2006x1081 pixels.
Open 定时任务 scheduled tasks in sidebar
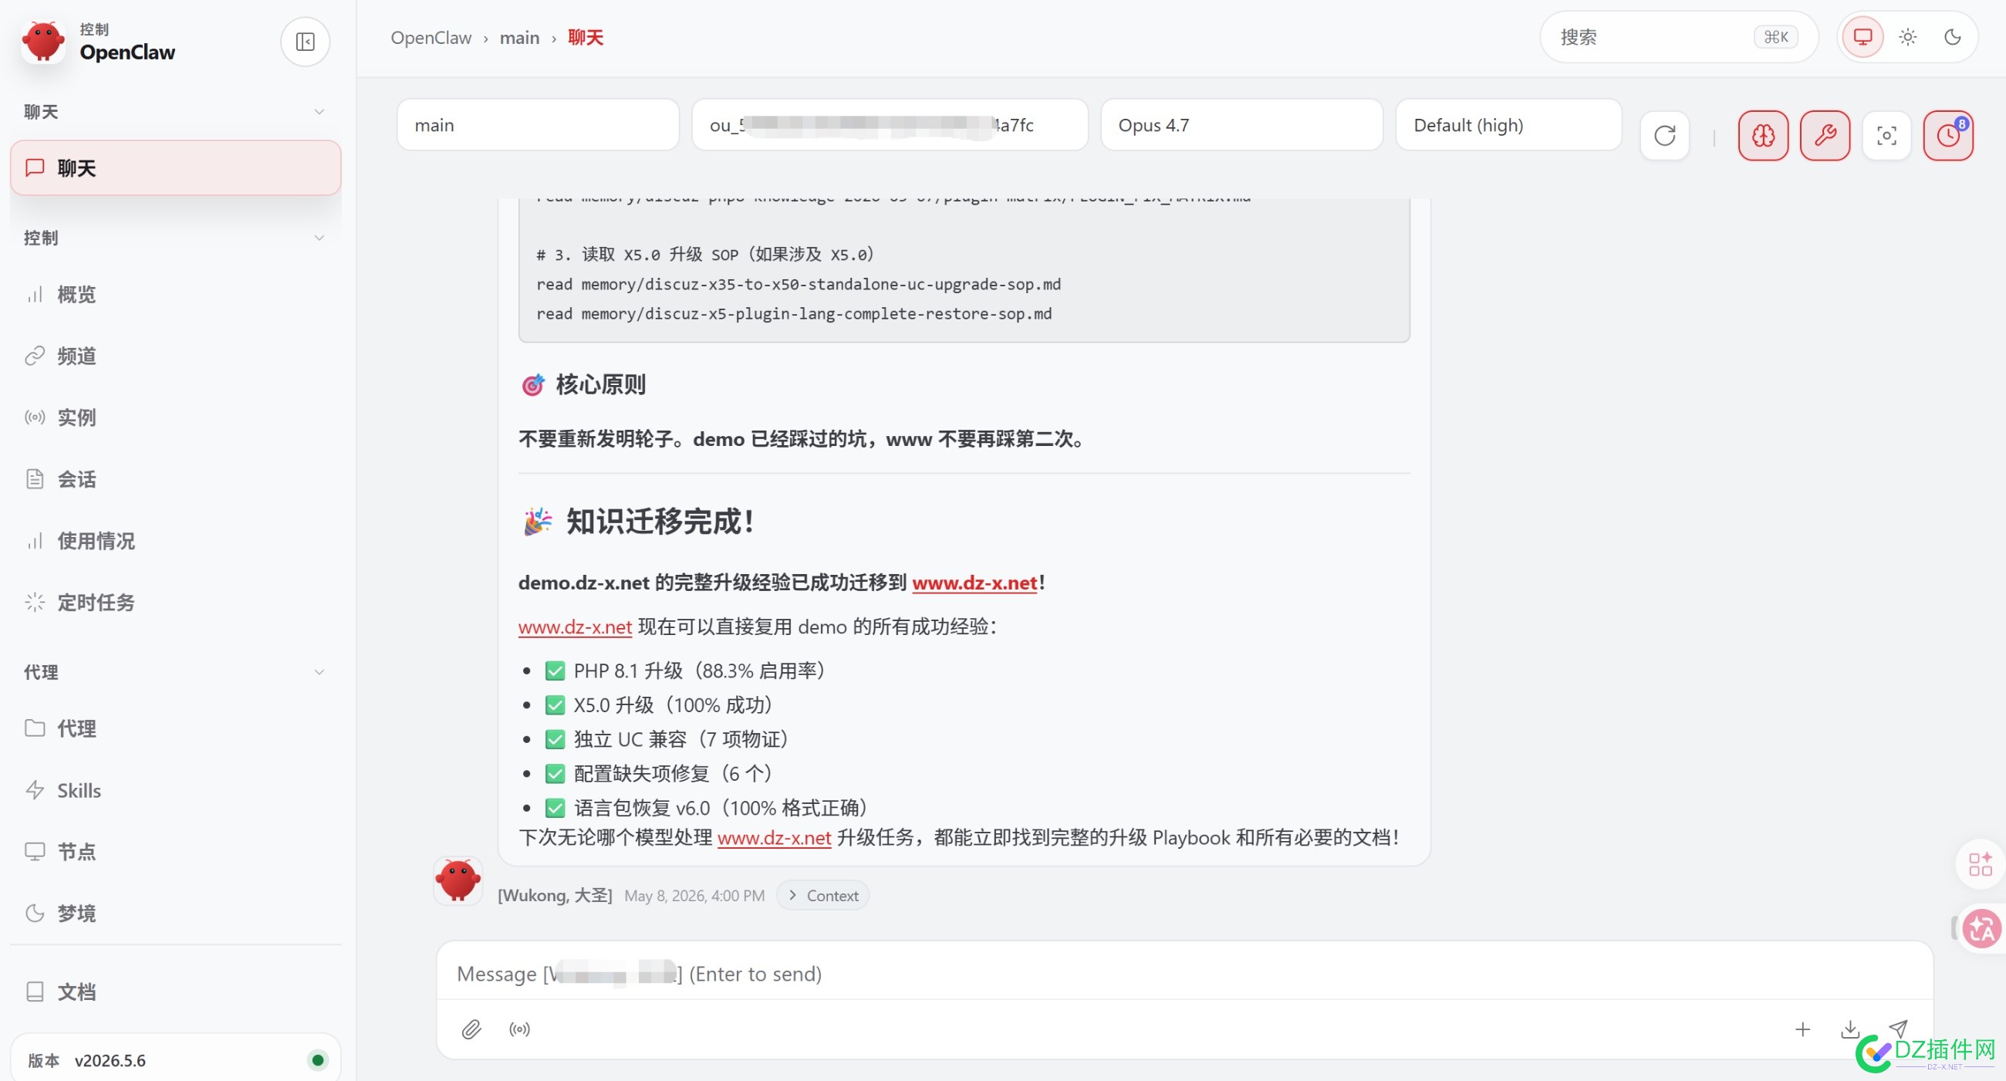175,602
